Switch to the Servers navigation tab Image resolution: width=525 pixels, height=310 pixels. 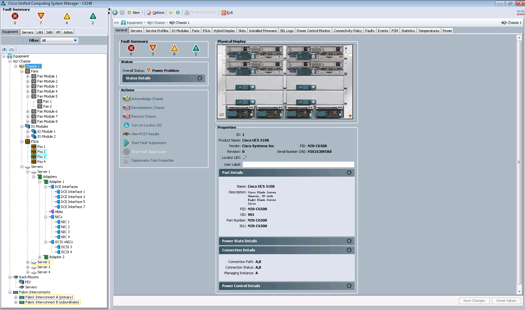[x=27, y=32]
